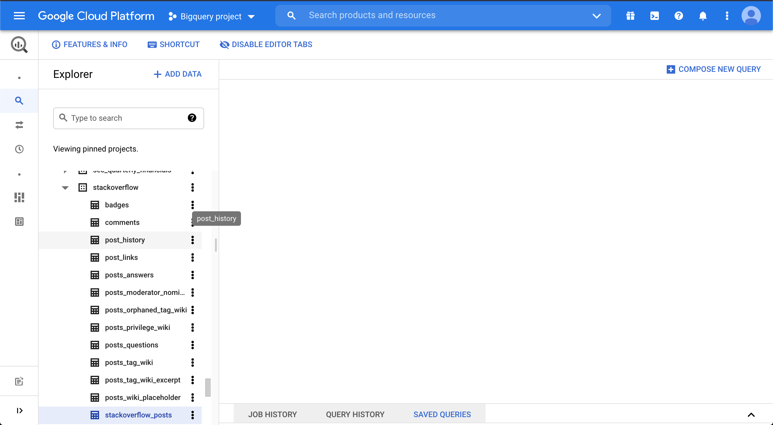Open actions menu for stackoverflow dataset
This screenshot has height=425, width=773.
(x=193, y=187)
